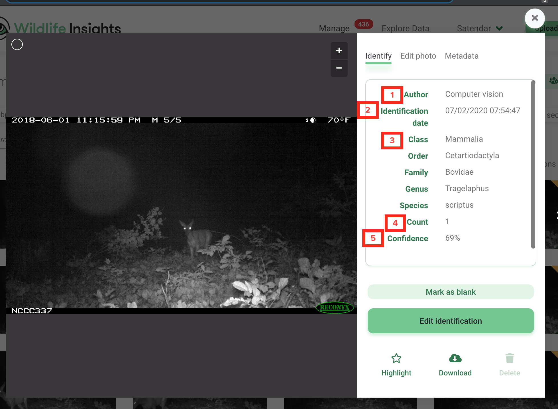558x409 pixels.
Task: Zoom in on the photo with plus button
Action: 339,51
